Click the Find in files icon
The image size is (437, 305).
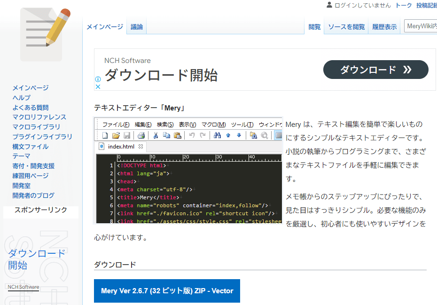pyautogui.click(x=253, y=135)
